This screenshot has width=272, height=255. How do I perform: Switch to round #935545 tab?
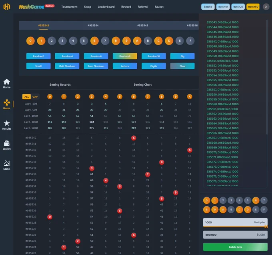click(x=142, y=26)
